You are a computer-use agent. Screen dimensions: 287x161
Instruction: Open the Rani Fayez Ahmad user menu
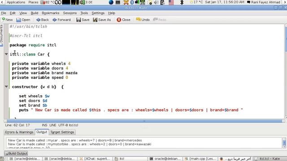click(x=263, y=2)
